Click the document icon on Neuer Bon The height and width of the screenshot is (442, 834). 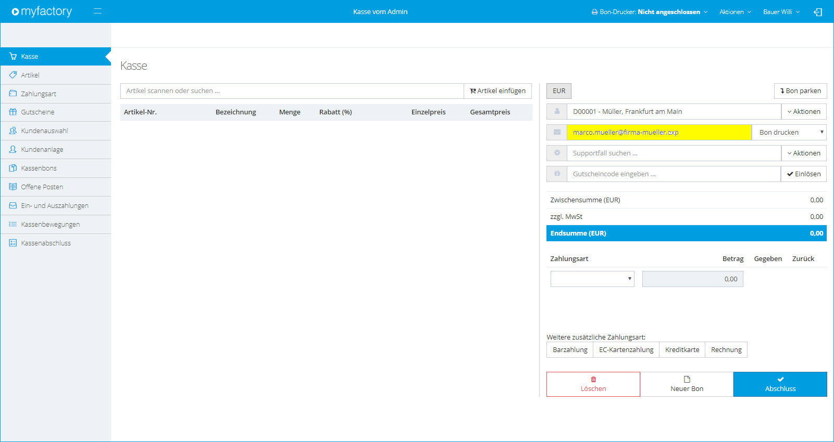[687, 380]
